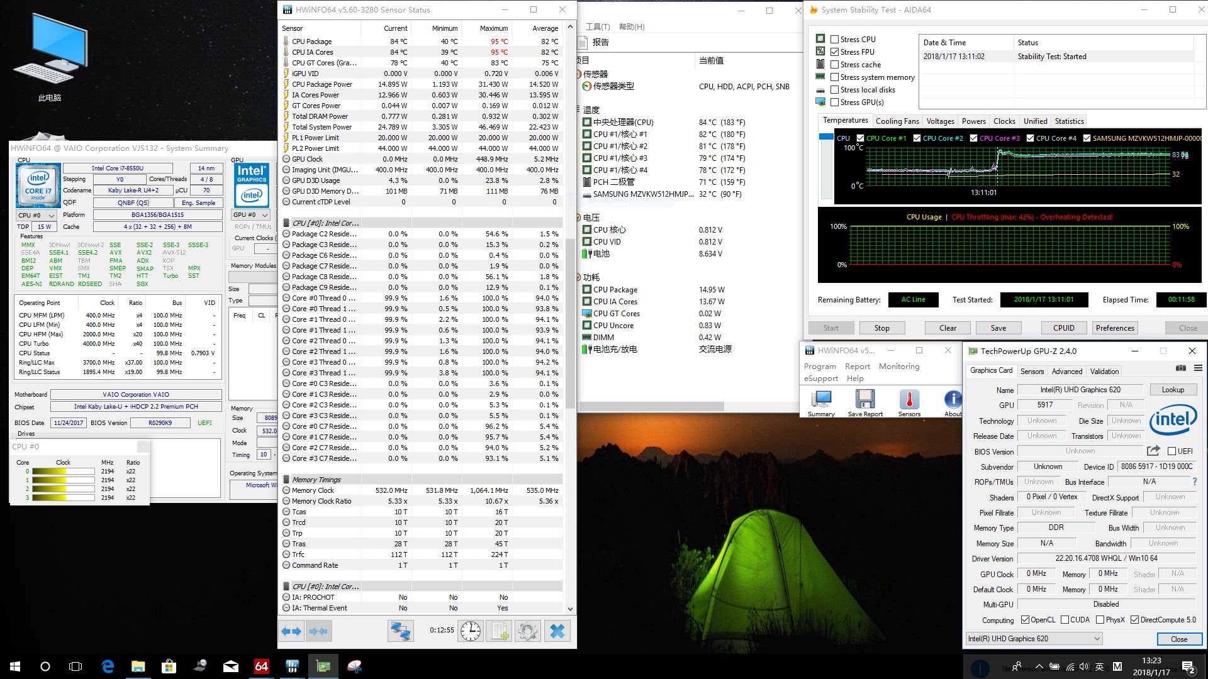Click the BIOS export share icon in GPU-Z
The width and height of the screenshot is (1208, 679).
click(x=1153, y=451)
